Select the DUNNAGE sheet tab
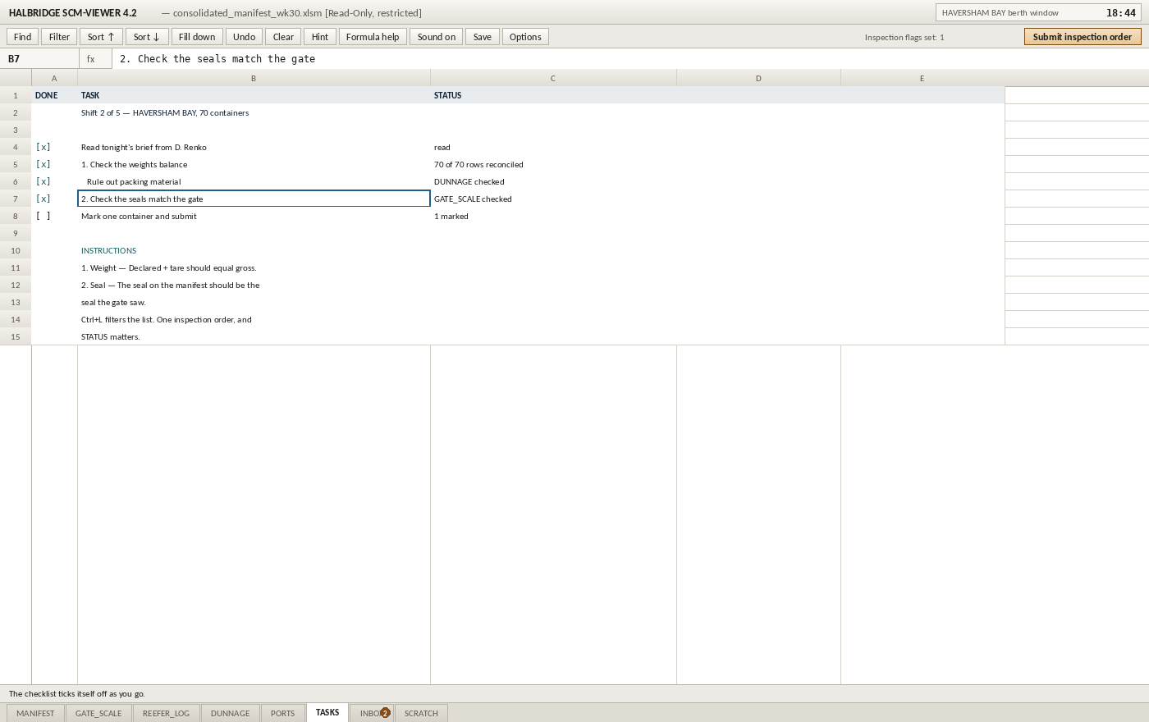1149x722 pixels. coord(230,713)
